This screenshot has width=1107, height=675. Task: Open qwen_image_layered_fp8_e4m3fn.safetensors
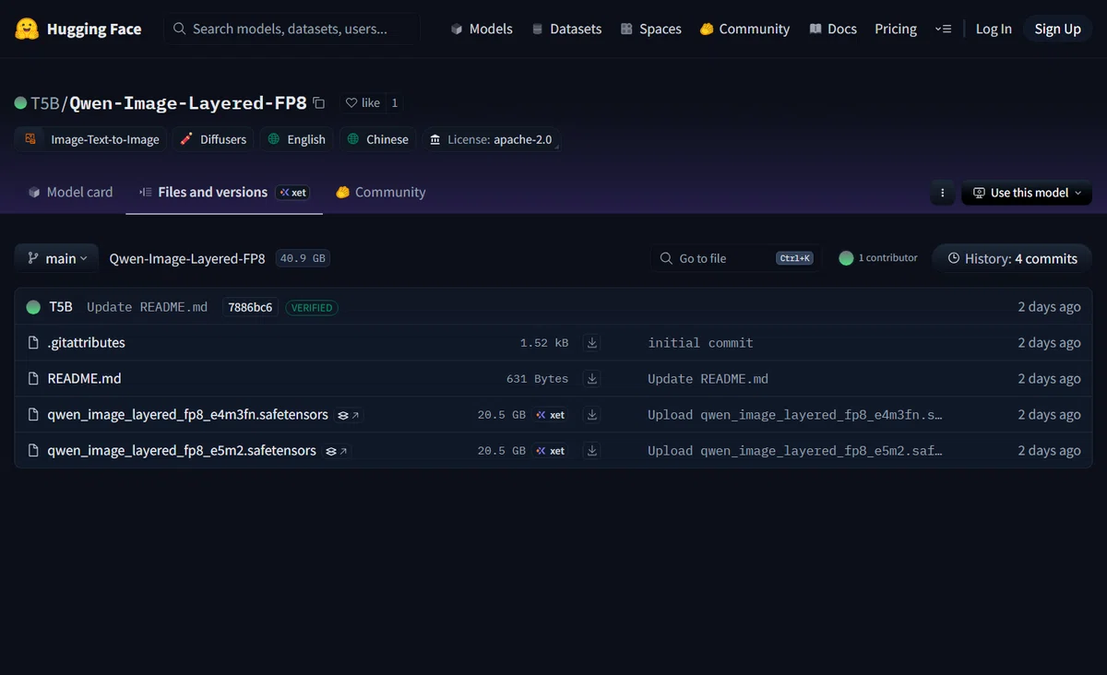coord(187,415)
